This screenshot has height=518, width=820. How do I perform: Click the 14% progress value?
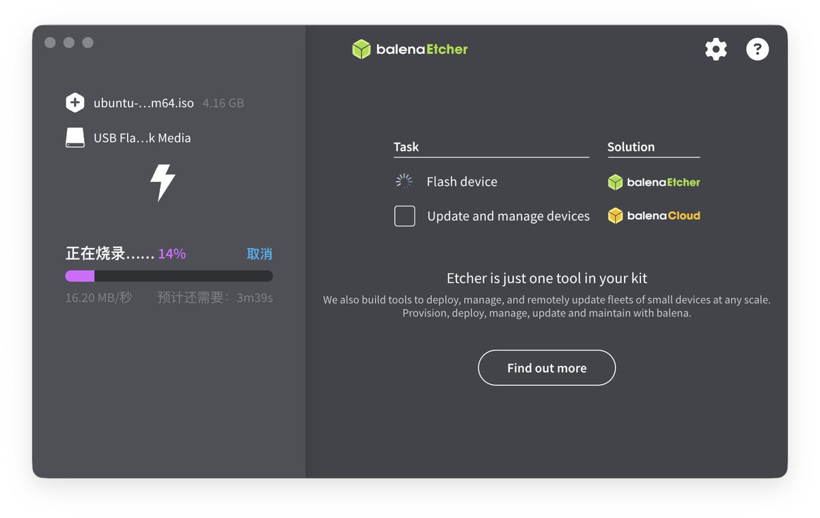172,254
